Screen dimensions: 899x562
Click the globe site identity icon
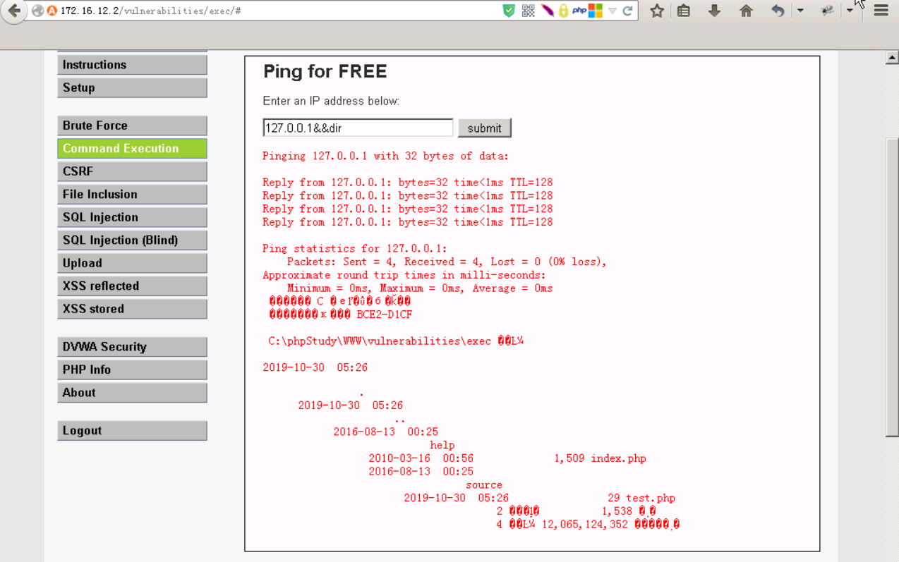[38, 11]
